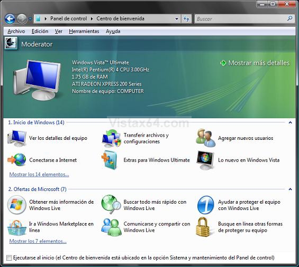Screen dimensions: 299x267
Task: Click the Mostrar más detalles link
Action: (259, 63)
